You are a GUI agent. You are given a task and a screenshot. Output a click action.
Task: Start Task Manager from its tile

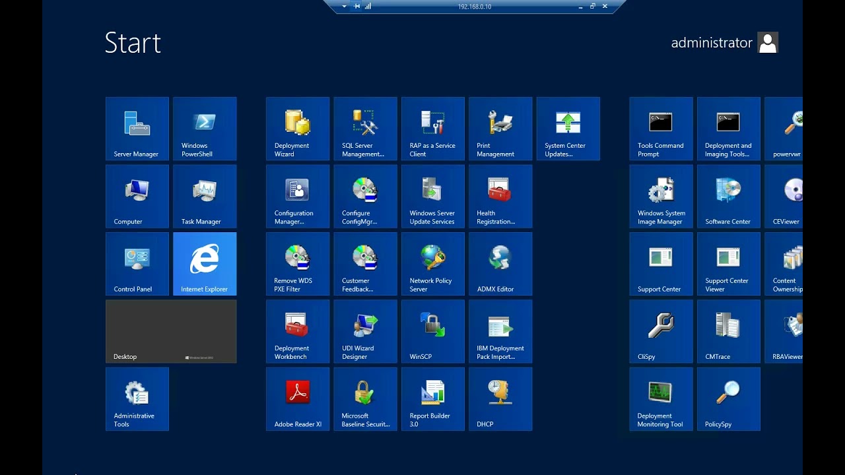click(205, 197)
